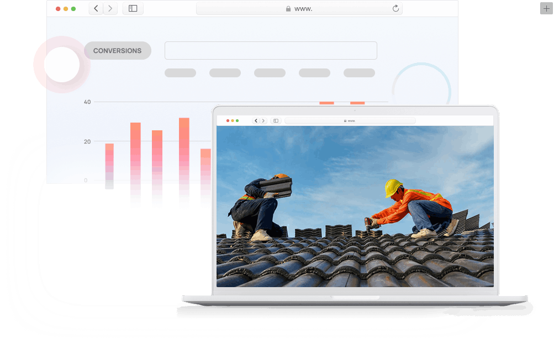Open a new tab with the plus button
Viewport: 559px width, 344px height.
pos(546,8)
